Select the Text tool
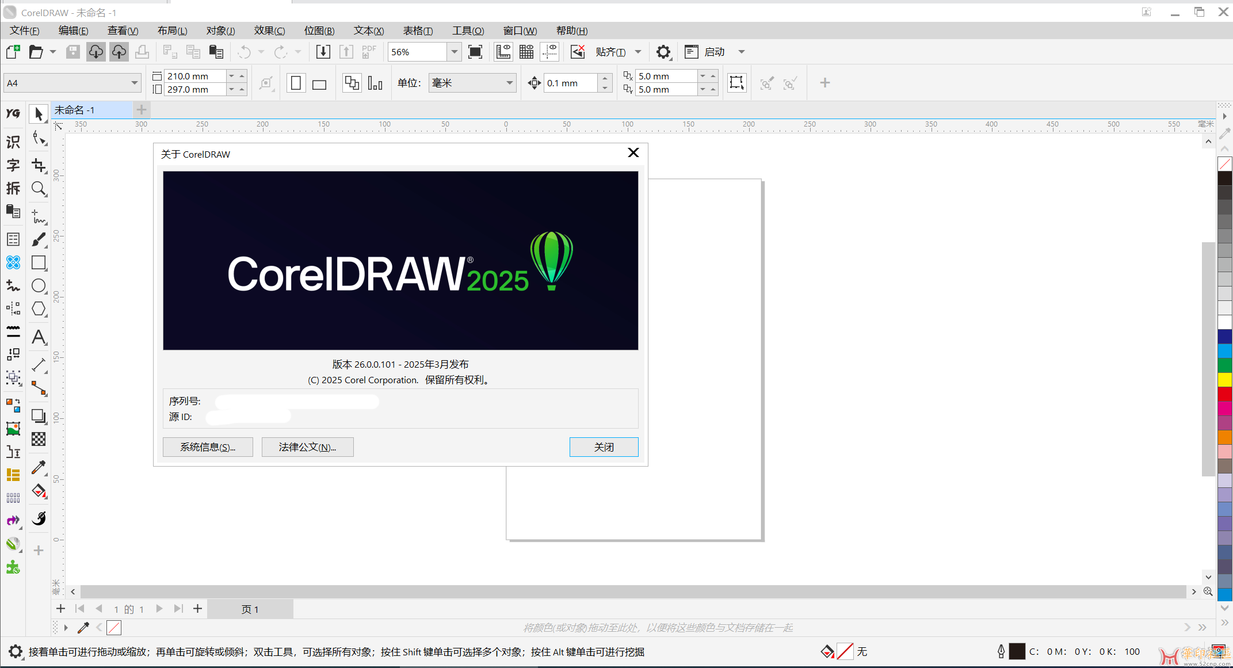Viewport: 1233px width, 668px height. pyautogui.click(x=39, y=337)
